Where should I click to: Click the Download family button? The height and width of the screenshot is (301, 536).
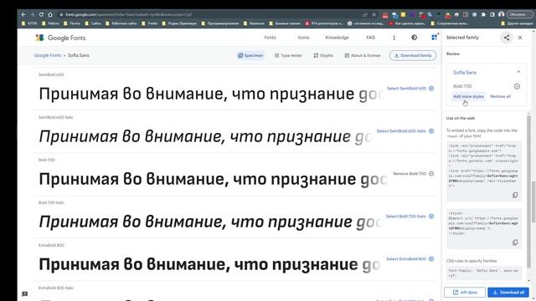413,55
